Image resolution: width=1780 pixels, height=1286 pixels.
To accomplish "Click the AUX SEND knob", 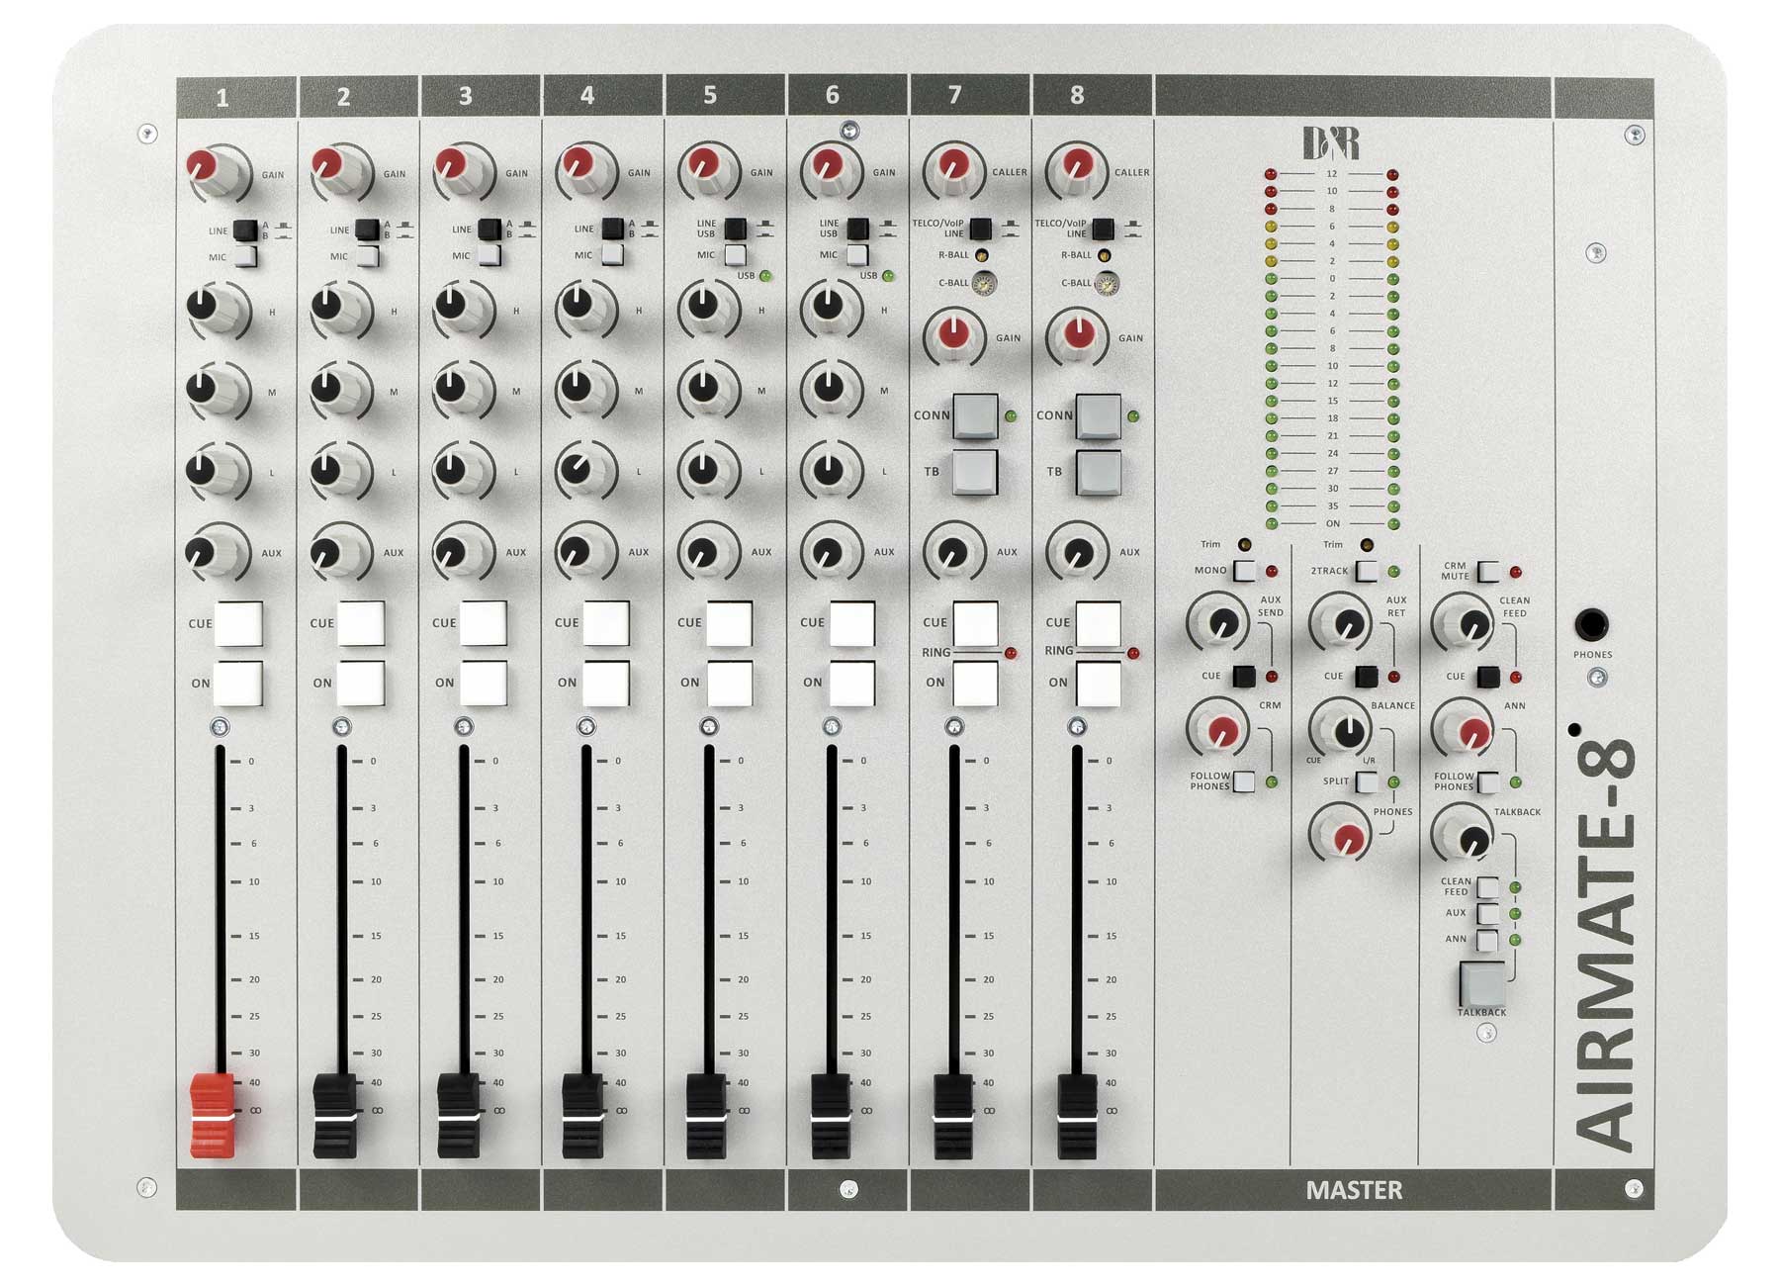I will pos(1218,621).
